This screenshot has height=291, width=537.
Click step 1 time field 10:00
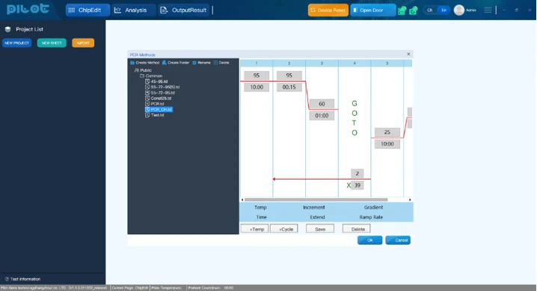[257, 88]
